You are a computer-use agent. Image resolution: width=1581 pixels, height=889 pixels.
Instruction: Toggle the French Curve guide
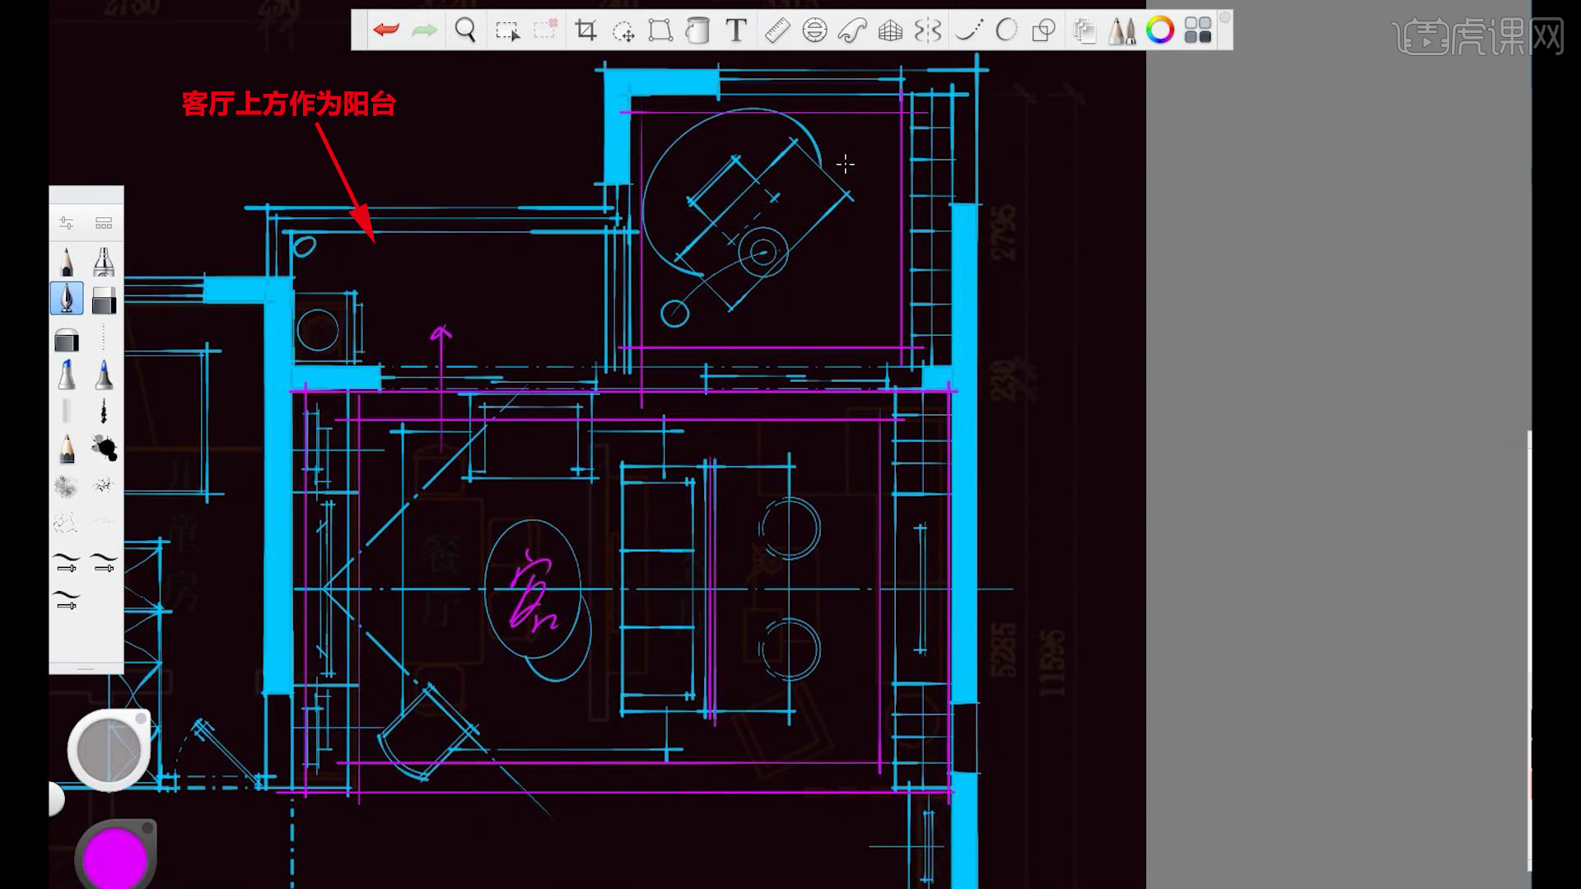click(852, 30)
